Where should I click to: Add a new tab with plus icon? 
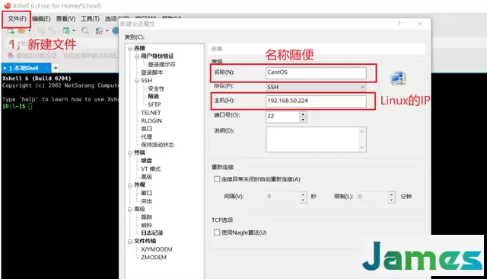tap(56, 68)
